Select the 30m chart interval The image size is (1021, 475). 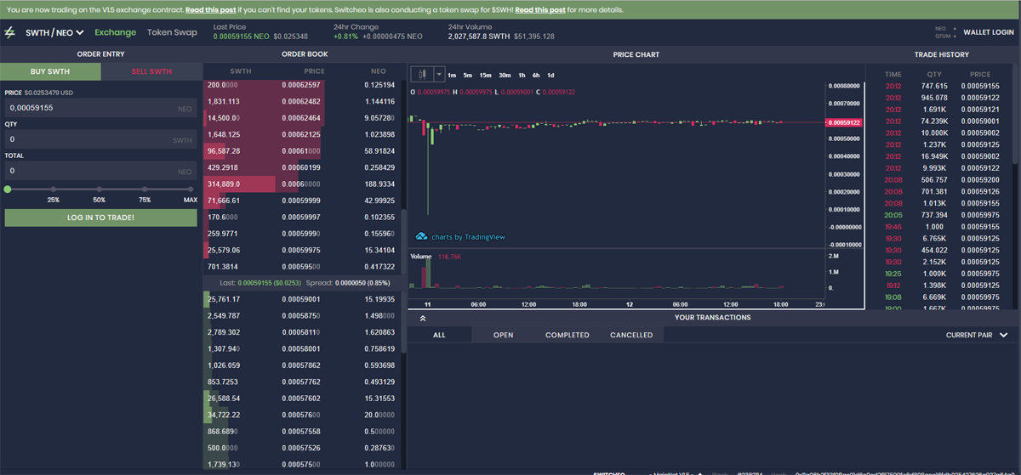(505, 75)
